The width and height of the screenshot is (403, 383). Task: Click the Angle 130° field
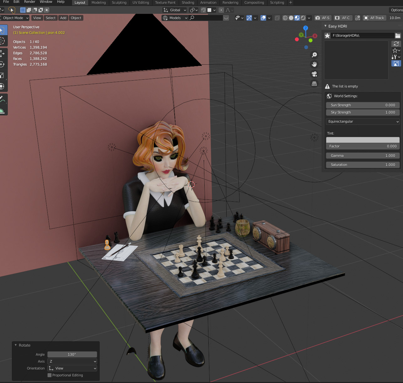[72, 354]
